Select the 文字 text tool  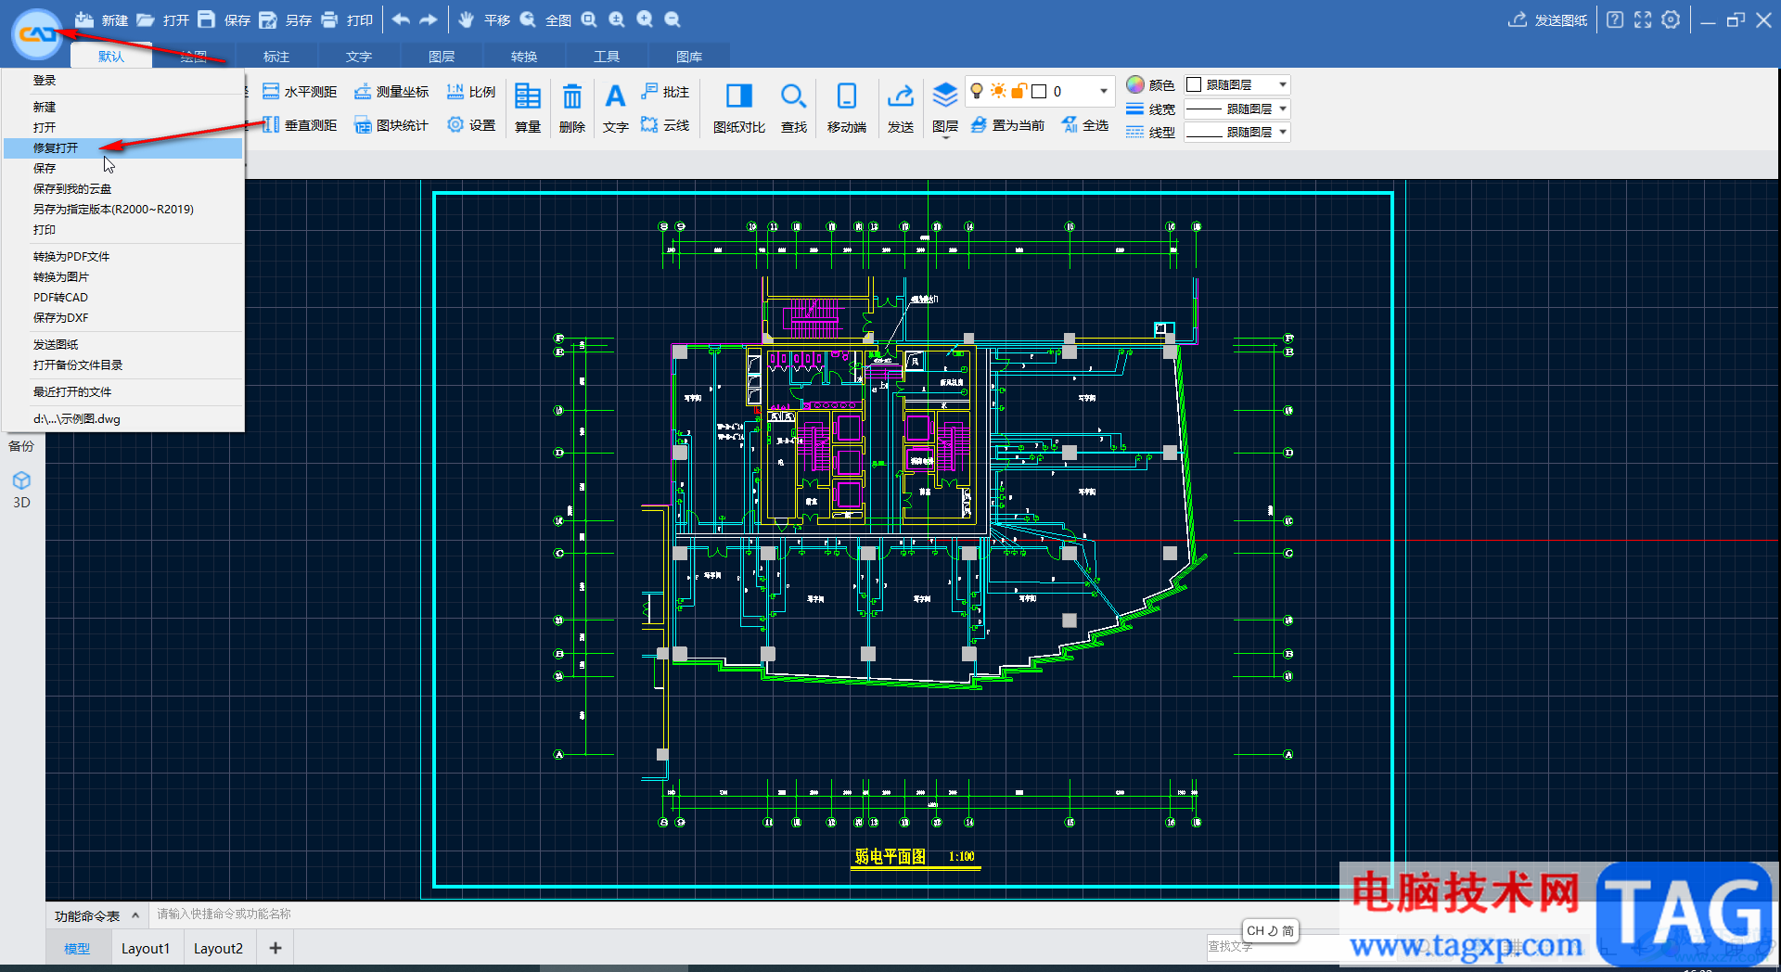click(x=615, y=107)
